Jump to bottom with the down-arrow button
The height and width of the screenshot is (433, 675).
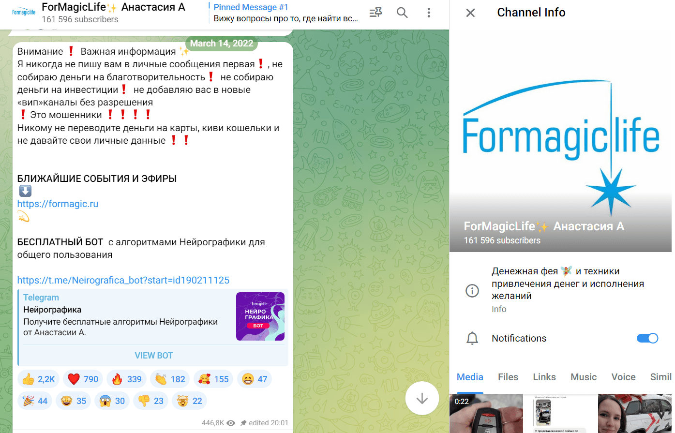pyautogui.click(x=422, y=398)
